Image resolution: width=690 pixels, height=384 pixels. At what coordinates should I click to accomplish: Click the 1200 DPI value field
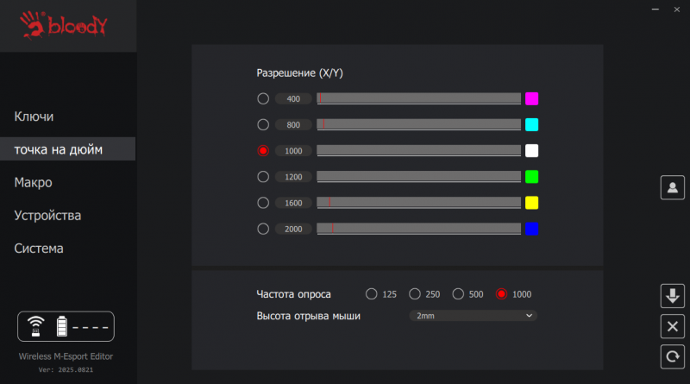pyautogui.click(x=293, y=177)
